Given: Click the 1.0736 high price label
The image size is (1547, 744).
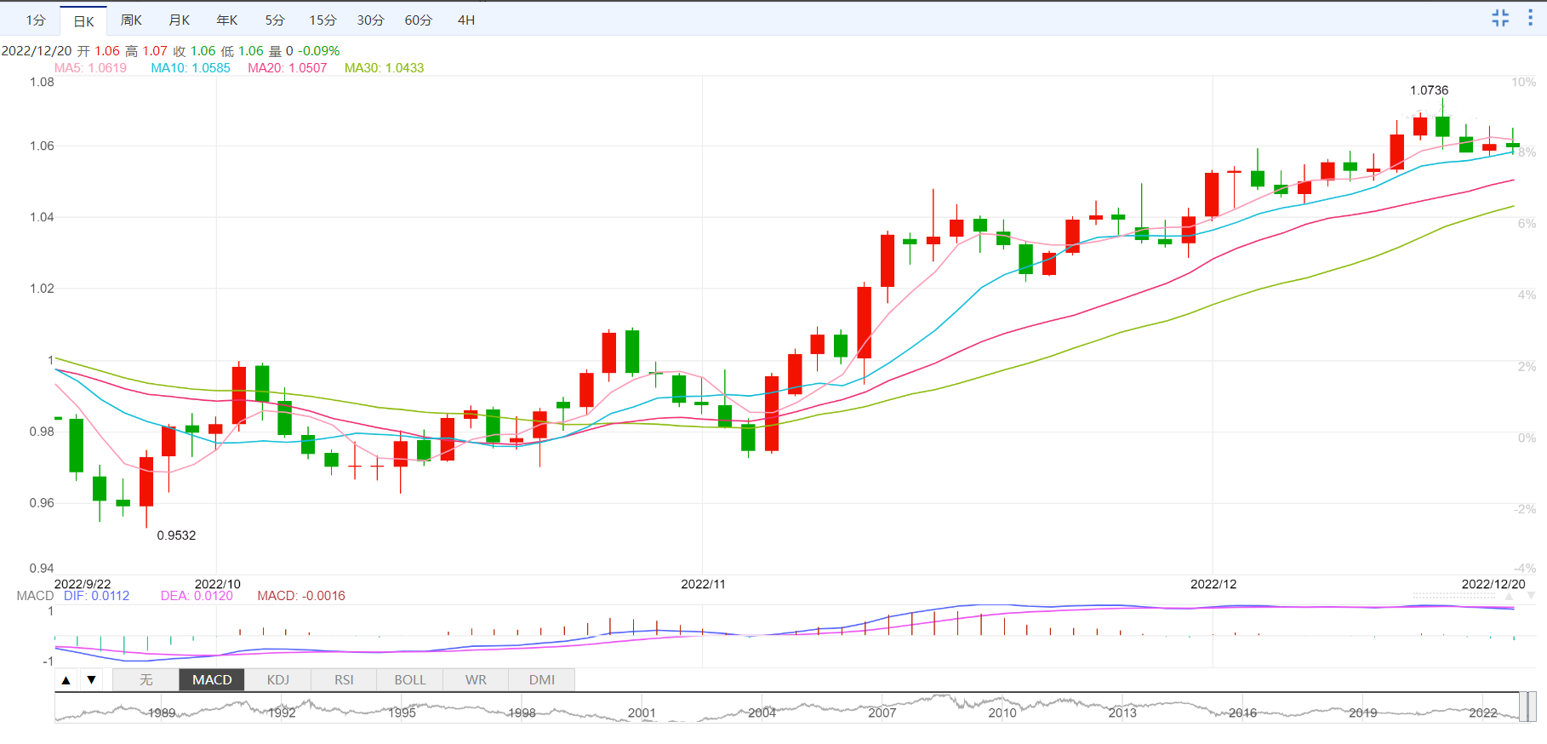Looking at the screenshot, I should 1429,90.
